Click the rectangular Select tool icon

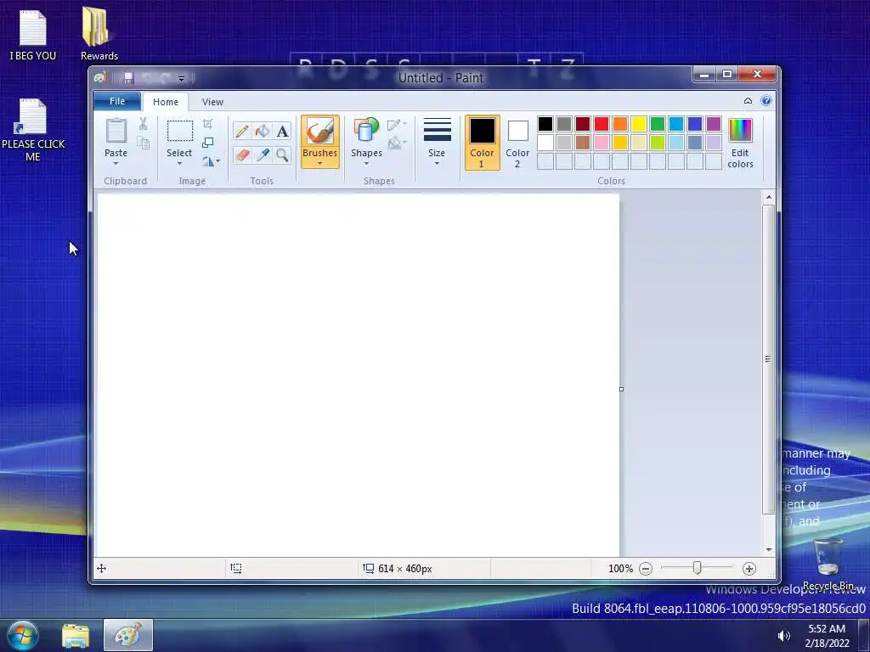(180, 131)
